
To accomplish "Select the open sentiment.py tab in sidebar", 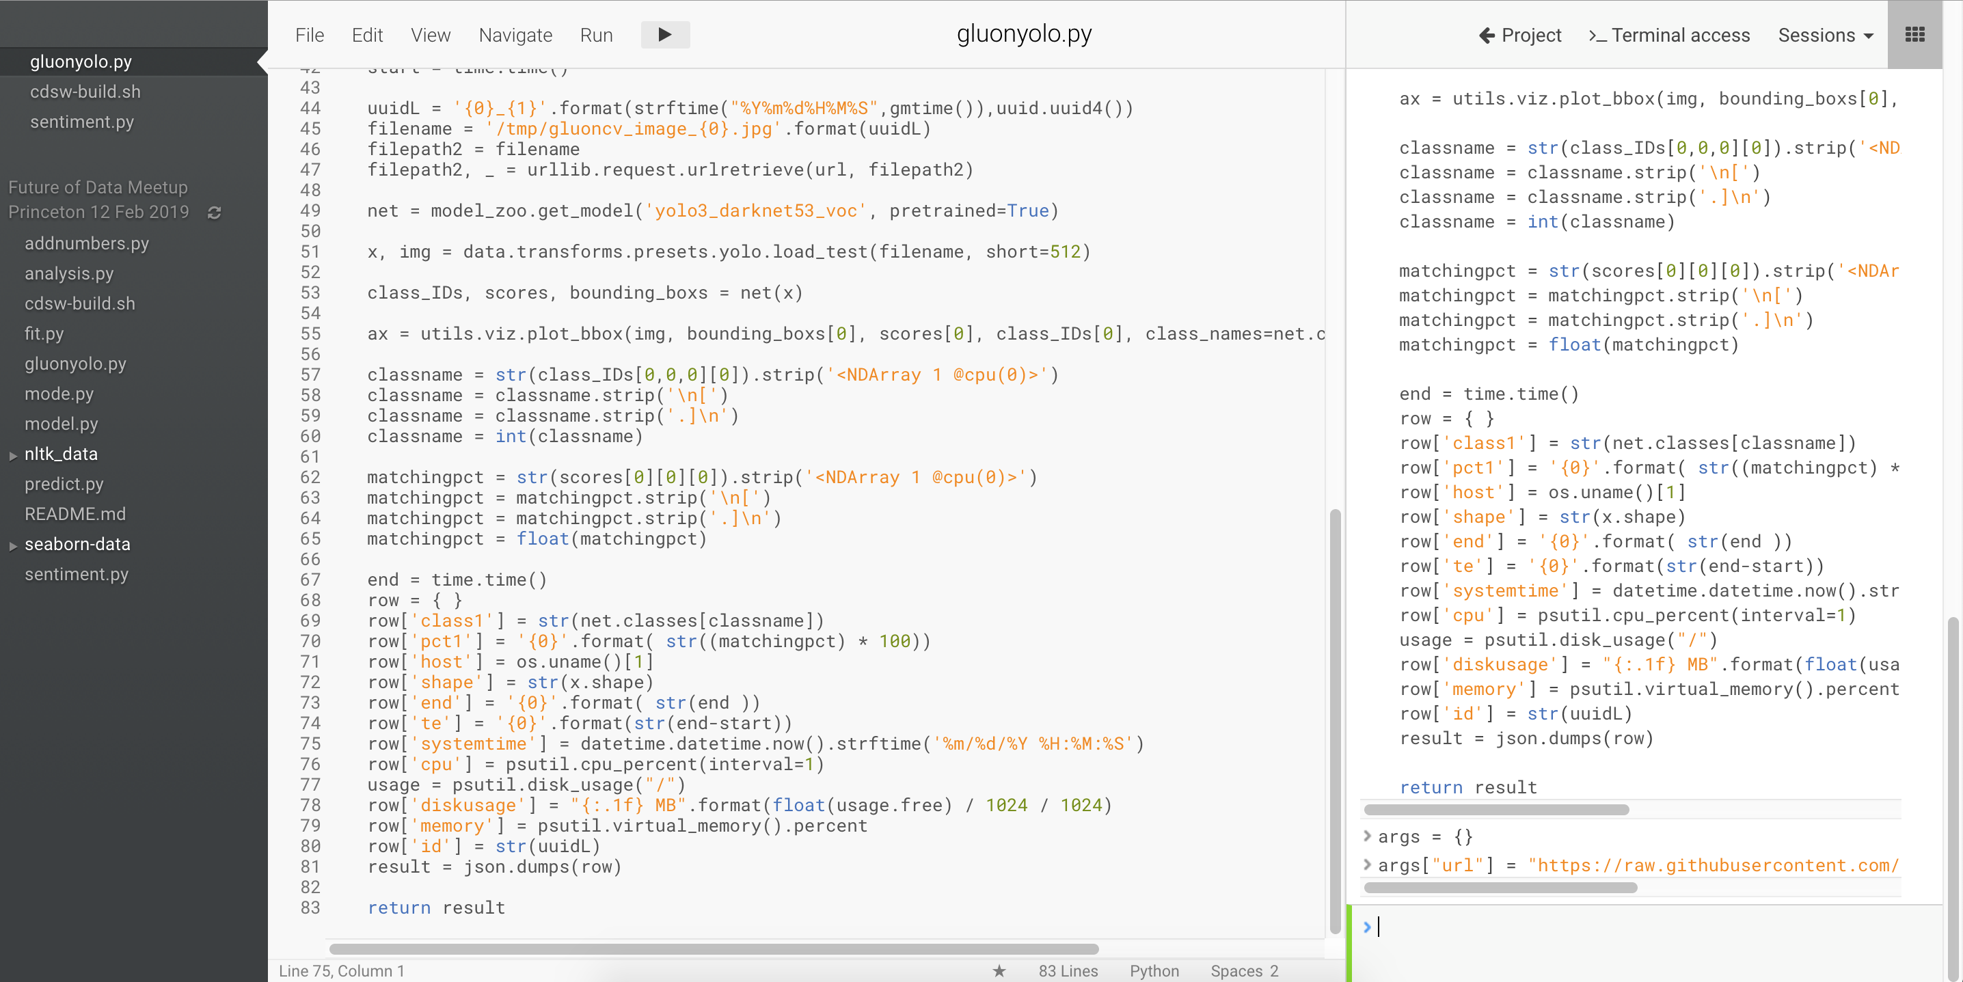I will pyautogui.click(x=81, y=122).
